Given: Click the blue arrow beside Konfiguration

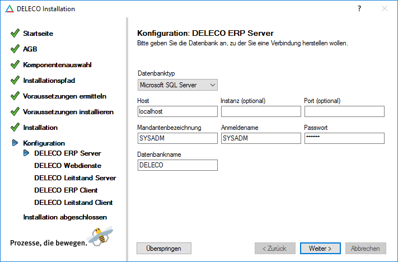Looking at the screenshot, I should click(x=15, y=143).
